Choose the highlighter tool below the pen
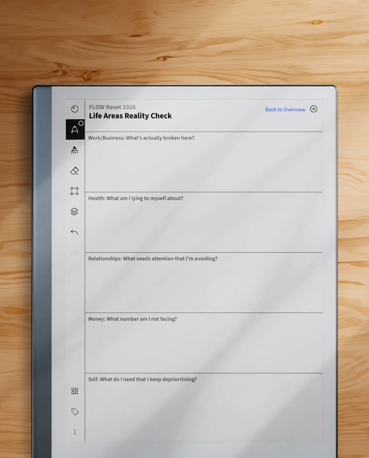The width and height of the screenshot is (369, 458). pyautogui.click(x=75, y=150)
